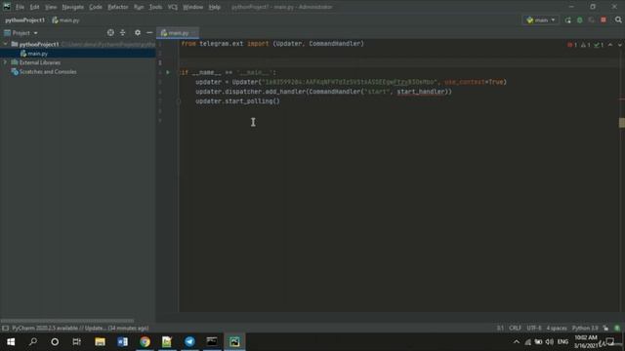The height and width of the screenshot is (351, 625).
Task: Open the Code menu
Action: 96,7
